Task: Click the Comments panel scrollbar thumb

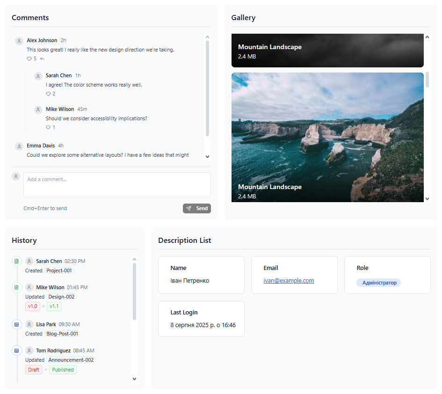Action: 208,88
